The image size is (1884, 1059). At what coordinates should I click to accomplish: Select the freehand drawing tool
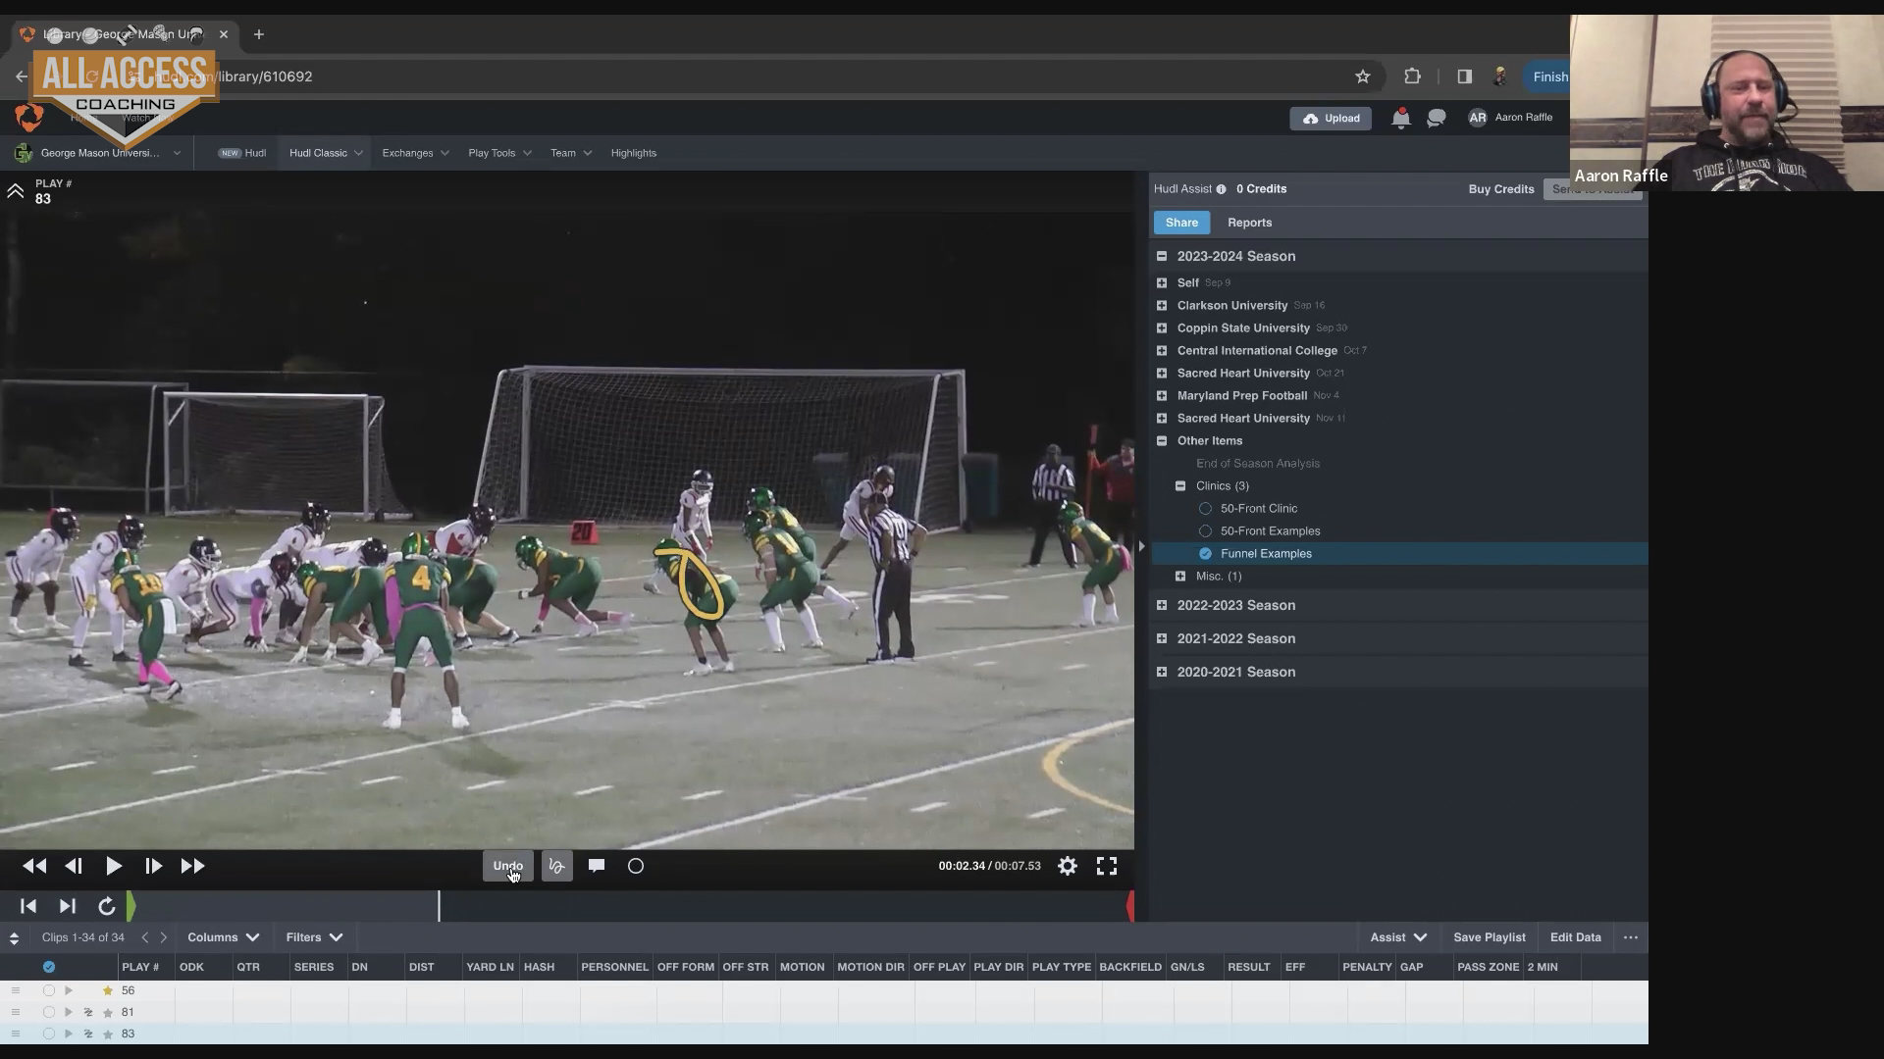click(x=556, y=866)
